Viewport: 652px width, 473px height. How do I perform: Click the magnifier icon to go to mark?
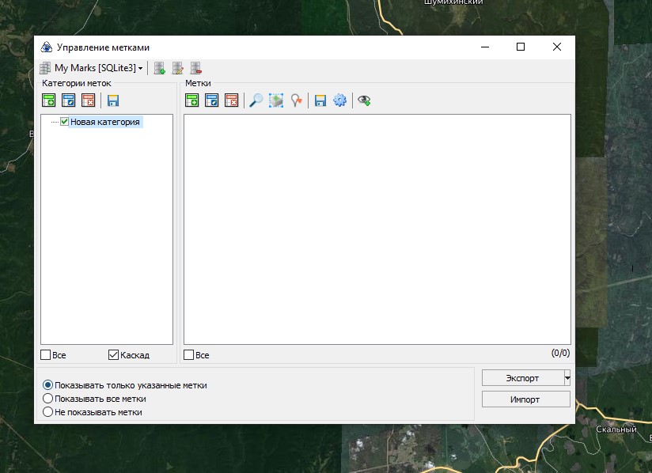[x=256, y=100]
